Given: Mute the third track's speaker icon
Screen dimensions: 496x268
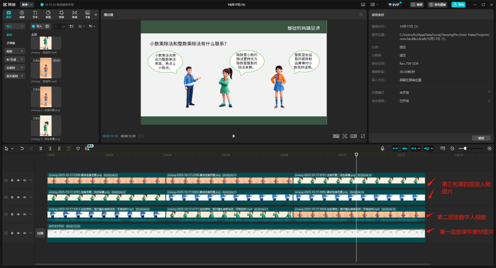Looking at the screenshot, I should coord(24,214).
